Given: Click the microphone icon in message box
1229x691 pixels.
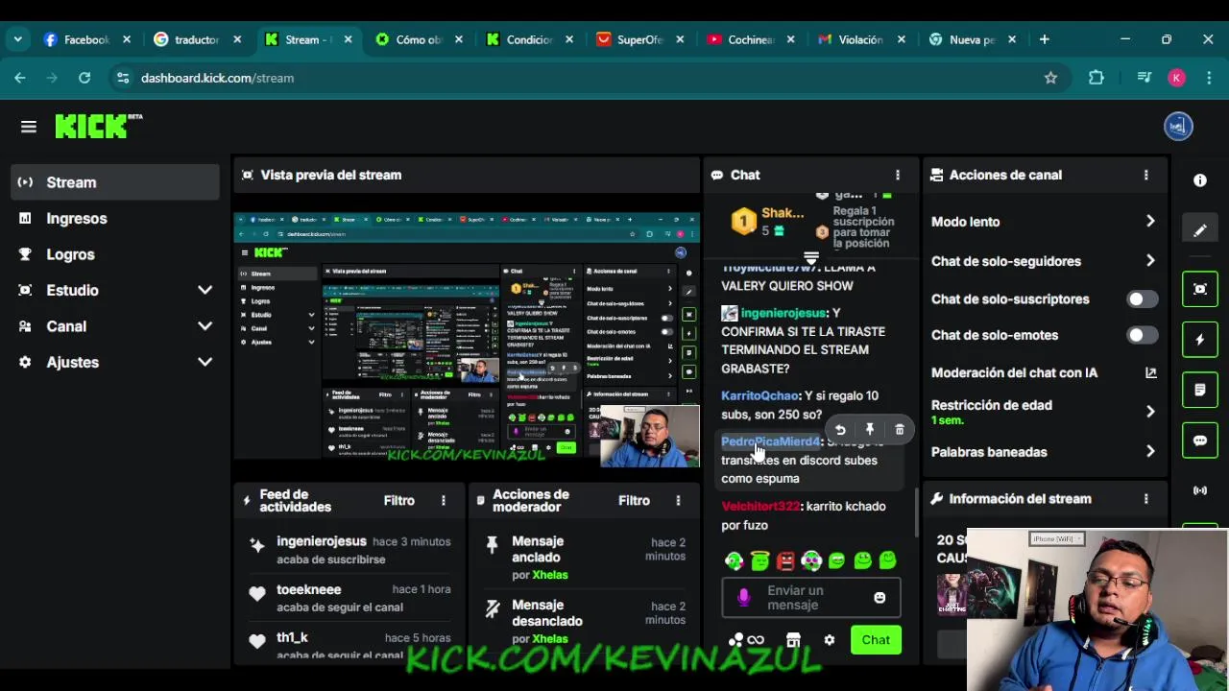Looking at the screenshot, I should point(743,597).
